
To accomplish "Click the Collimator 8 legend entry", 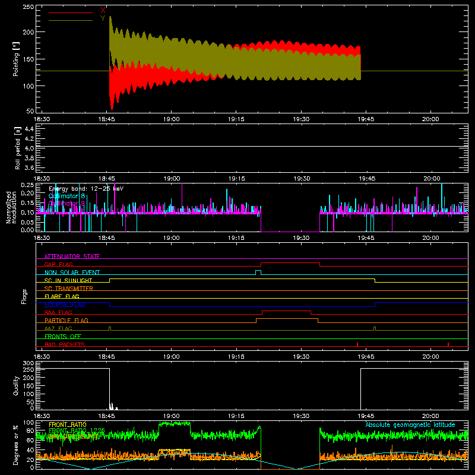I will pyautogui.click(x=66, y=196).
